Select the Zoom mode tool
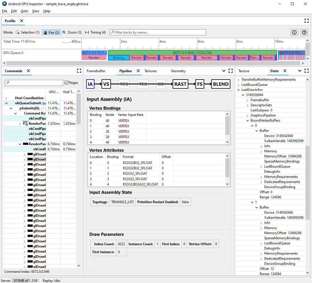 72,32
